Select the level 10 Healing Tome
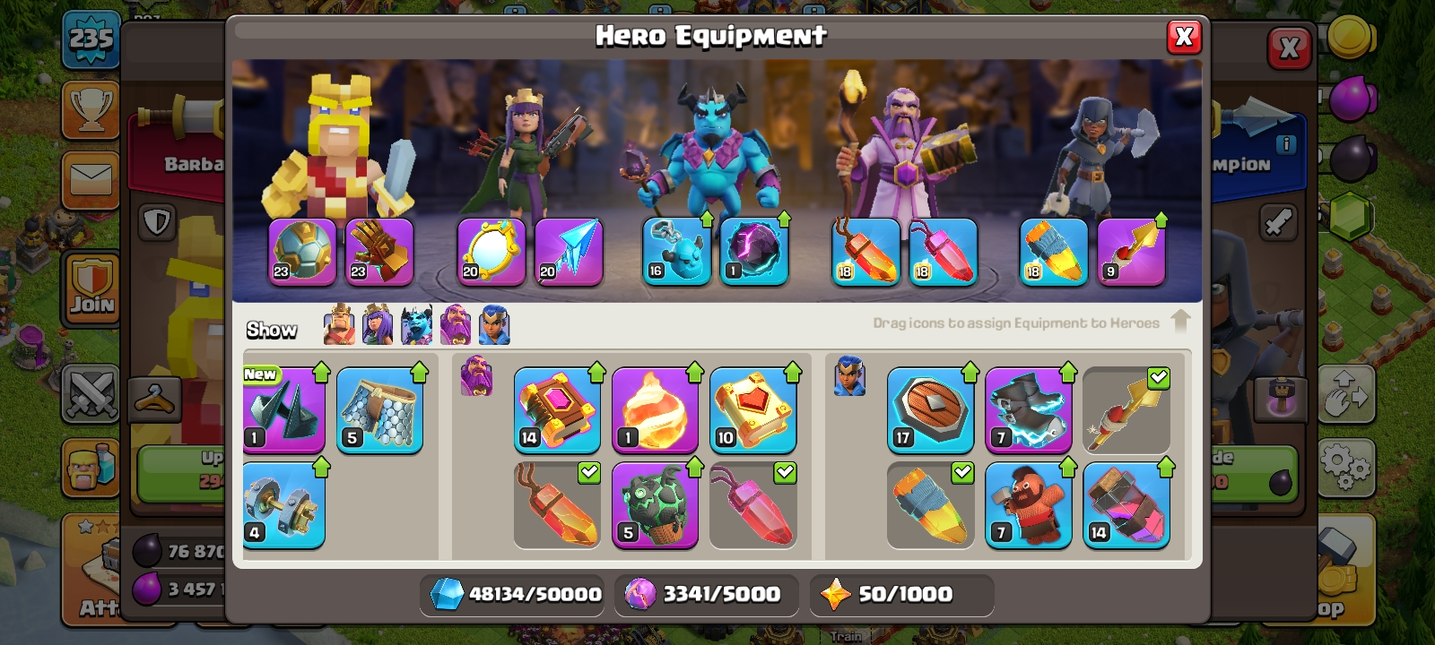Image resolution: width=1435 pixels, height=645 pixels. (753, 409)
